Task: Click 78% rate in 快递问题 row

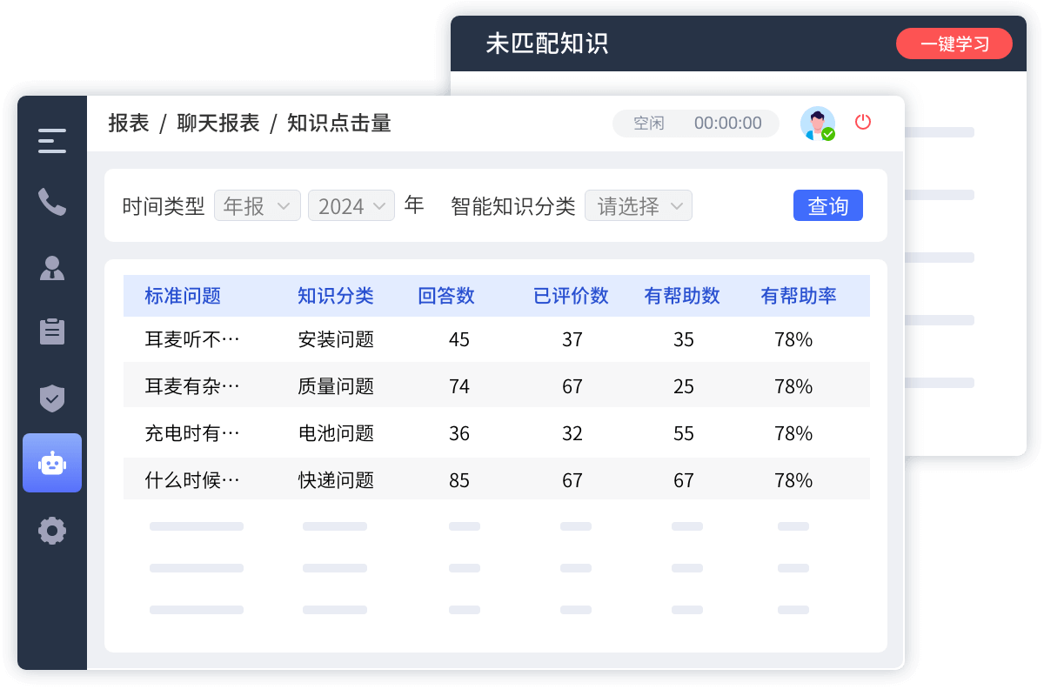Action: tap(793, 480)
